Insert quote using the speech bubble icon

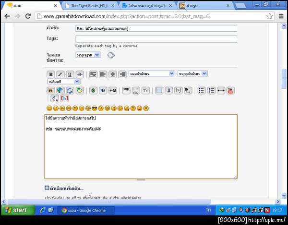(x=179, y=91)
